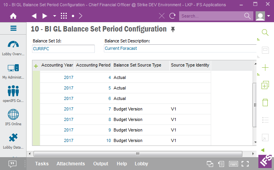This screenshot has width=274, height=170.
Task: Click the Output button in the bottom bar
Action: click(101, 164)
